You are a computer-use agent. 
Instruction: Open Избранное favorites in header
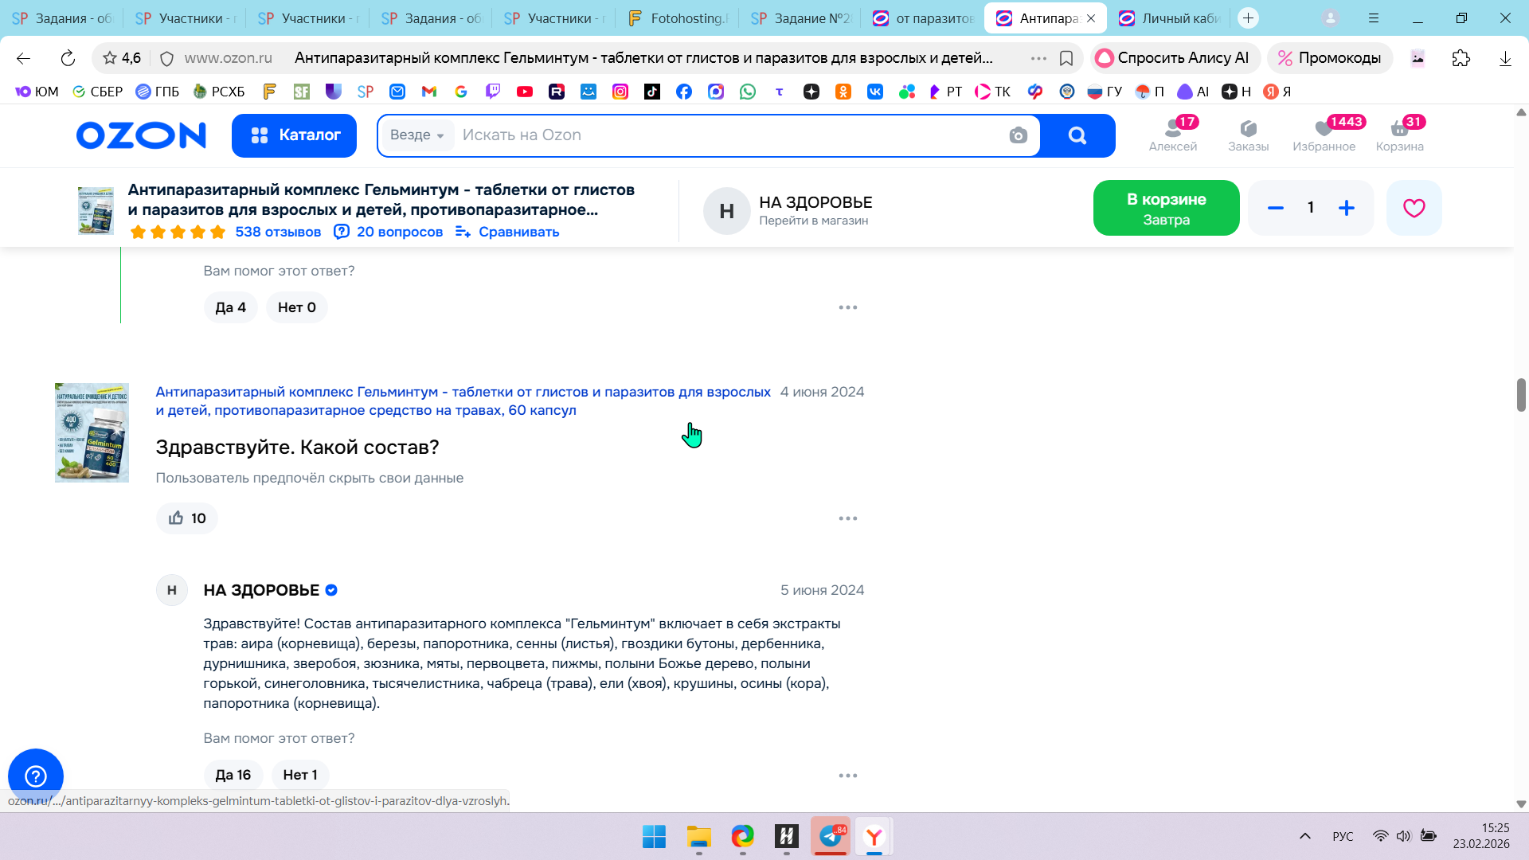(1324, 134)
